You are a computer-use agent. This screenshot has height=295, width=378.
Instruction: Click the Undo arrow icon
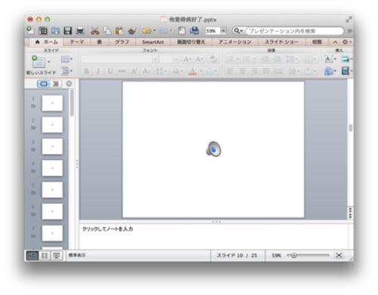147,31
